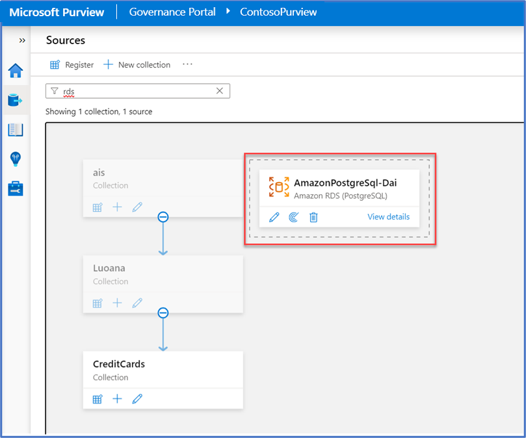Open the Management center toolbox icon
Screen dimensions: 526x438
[16, 189]
